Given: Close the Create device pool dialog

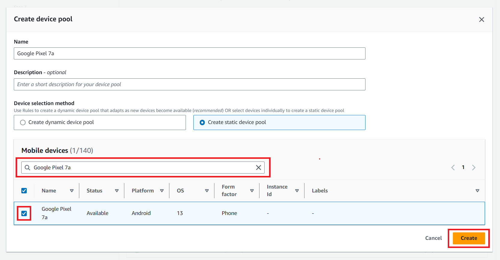Looking at the screenshot, I should click(481, 20).
